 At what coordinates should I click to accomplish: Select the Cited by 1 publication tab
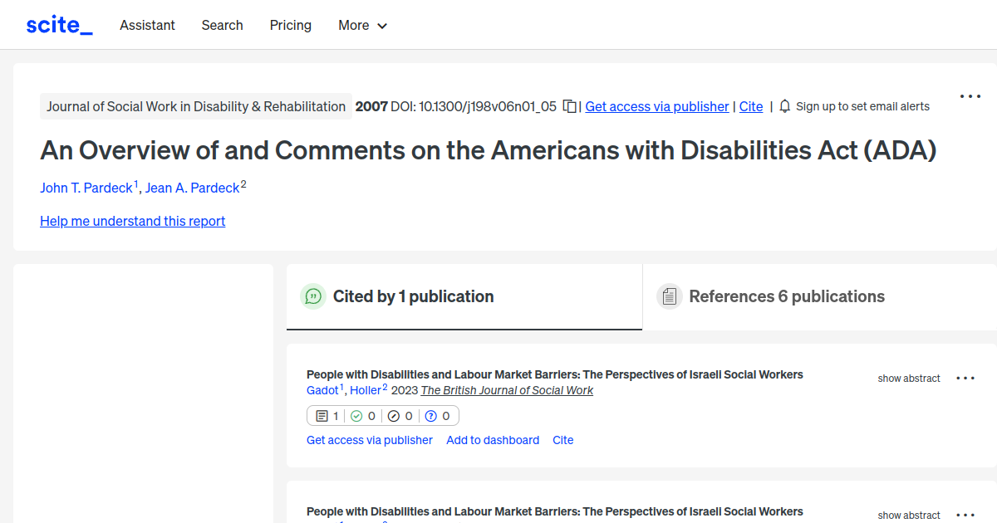coord(414,296)
